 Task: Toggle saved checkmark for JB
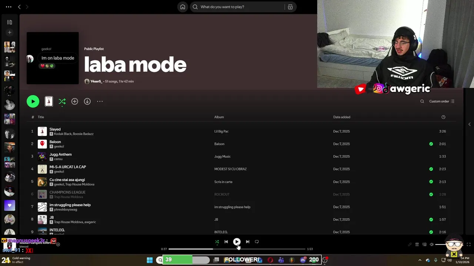pyautogui.click(x=431, y=219)
